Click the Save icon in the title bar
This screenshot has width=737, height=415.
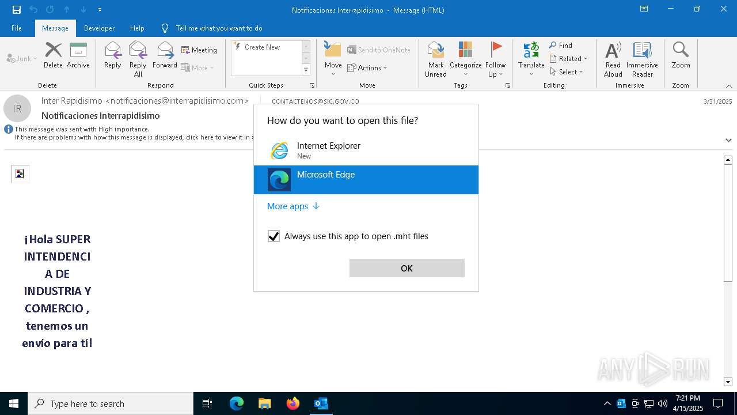(17, 10)
